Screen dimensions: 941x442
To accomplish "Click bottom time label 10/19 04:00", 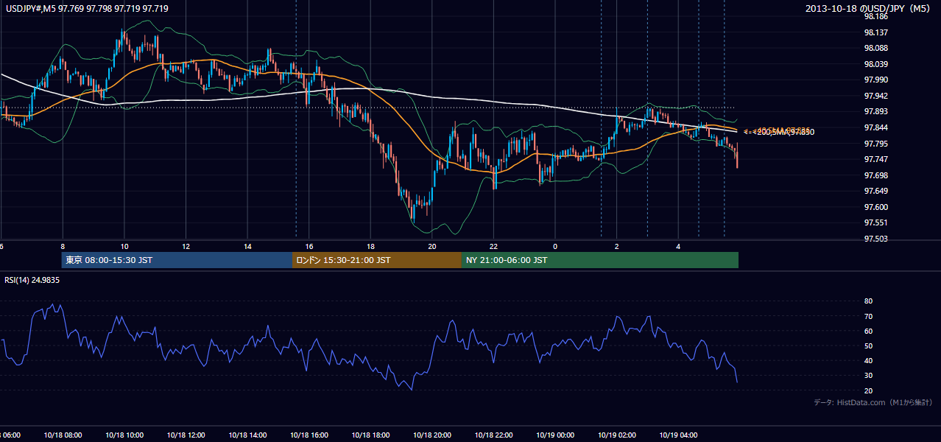I will (678, 435).
